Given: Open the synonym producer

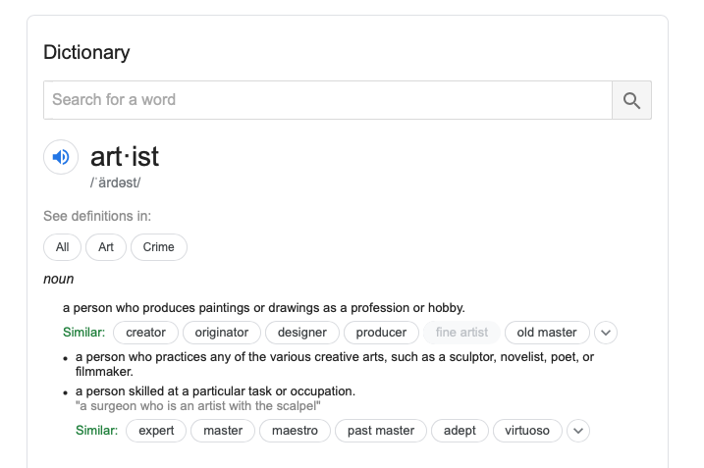Looking at the screenshot, I should click(381, 333).
